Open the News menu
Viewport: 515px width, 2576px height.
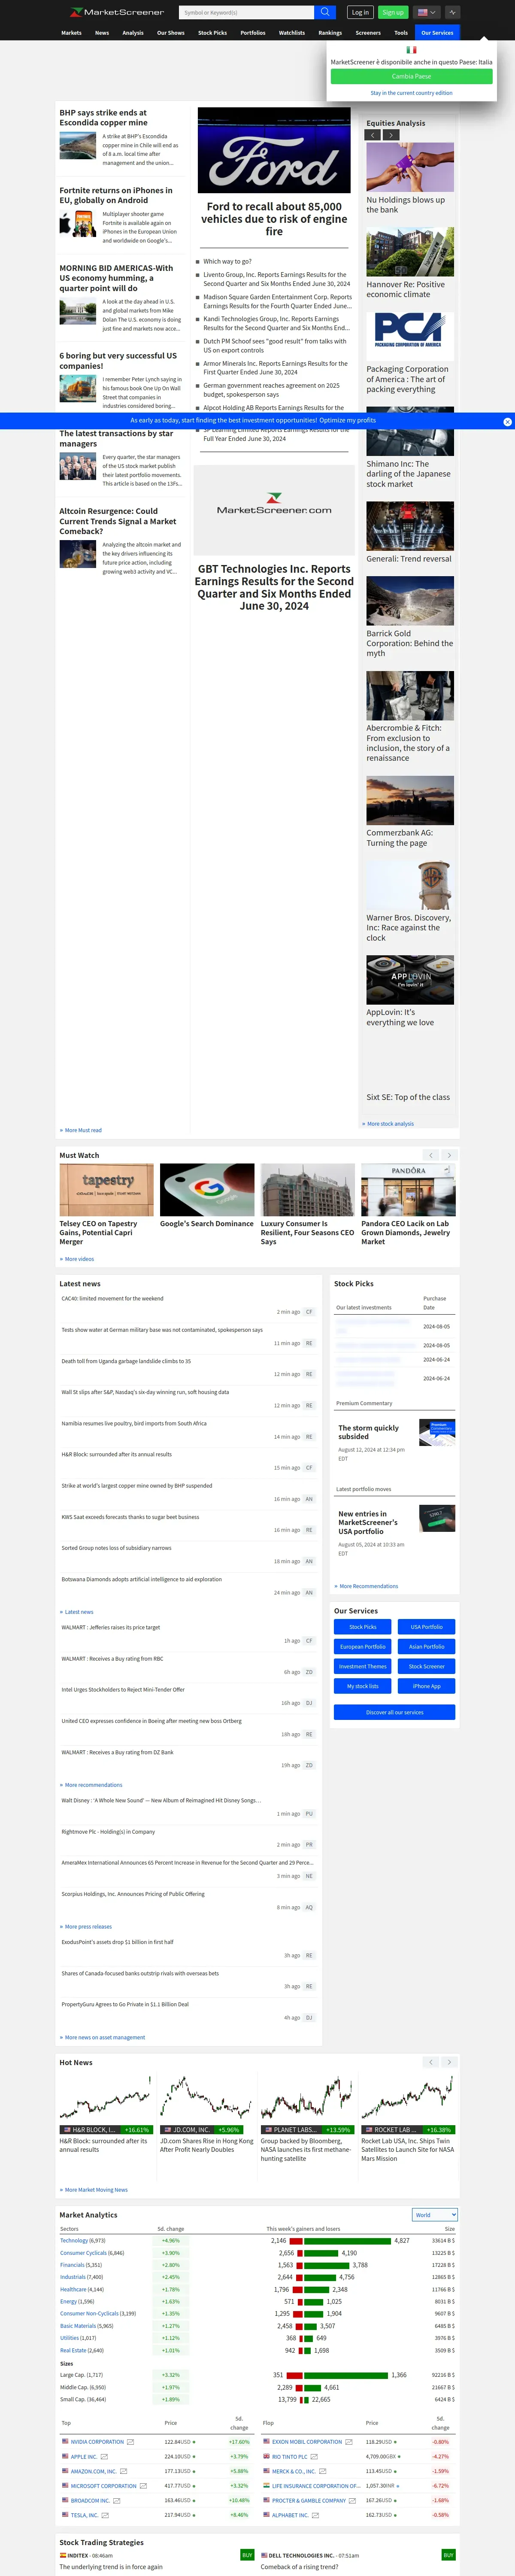pos(102,32)
